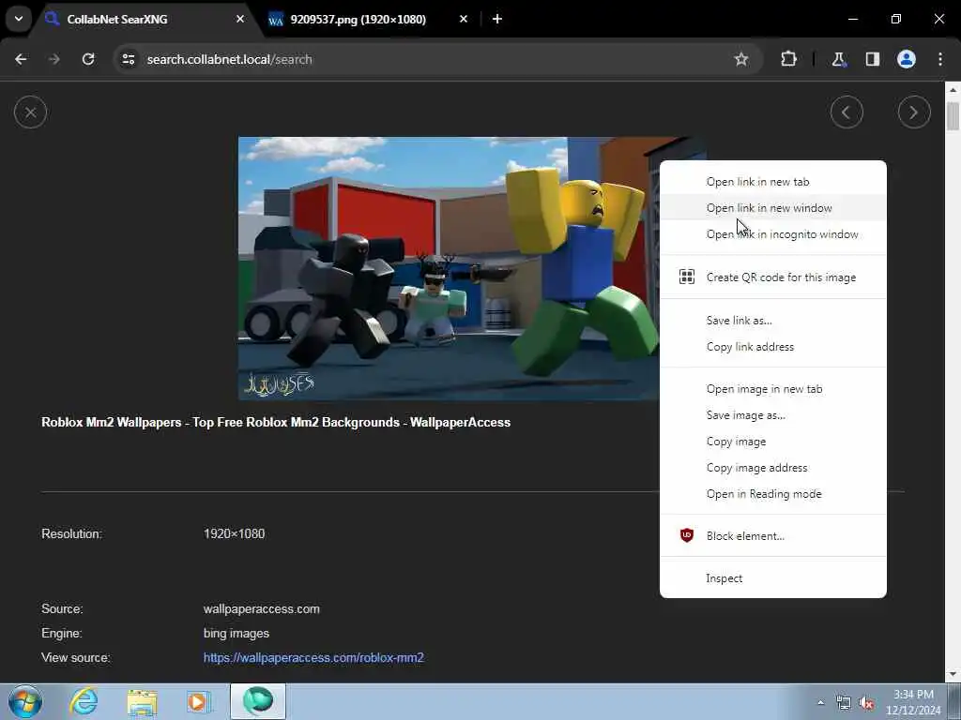Viewport: 961px width, 720px height.
Task: Add a new browser tab
Action: [497, 19]
